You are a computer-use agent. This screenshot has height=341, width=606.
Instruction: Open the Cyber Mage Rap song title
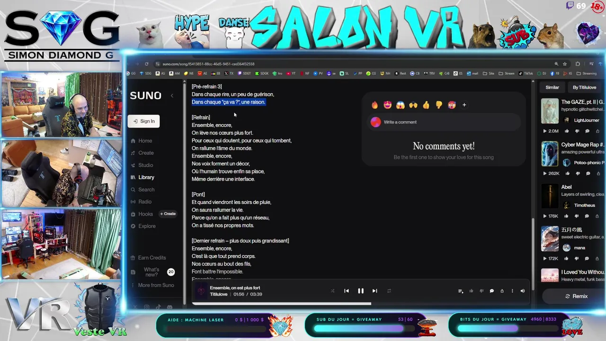point(582,144)
